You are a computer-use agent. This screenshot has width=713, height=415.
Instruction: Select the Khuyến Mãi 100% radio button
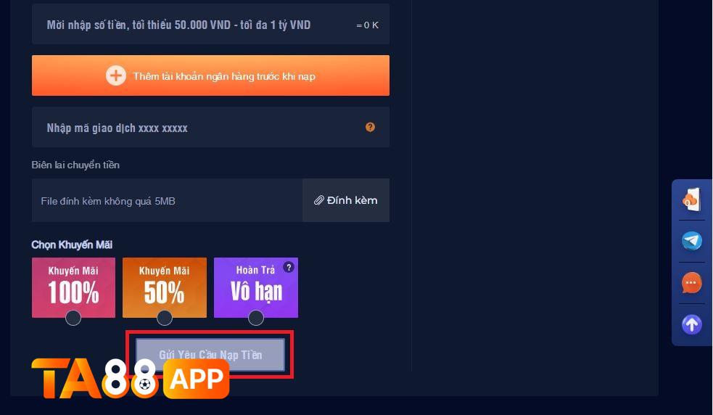point(73,318)
